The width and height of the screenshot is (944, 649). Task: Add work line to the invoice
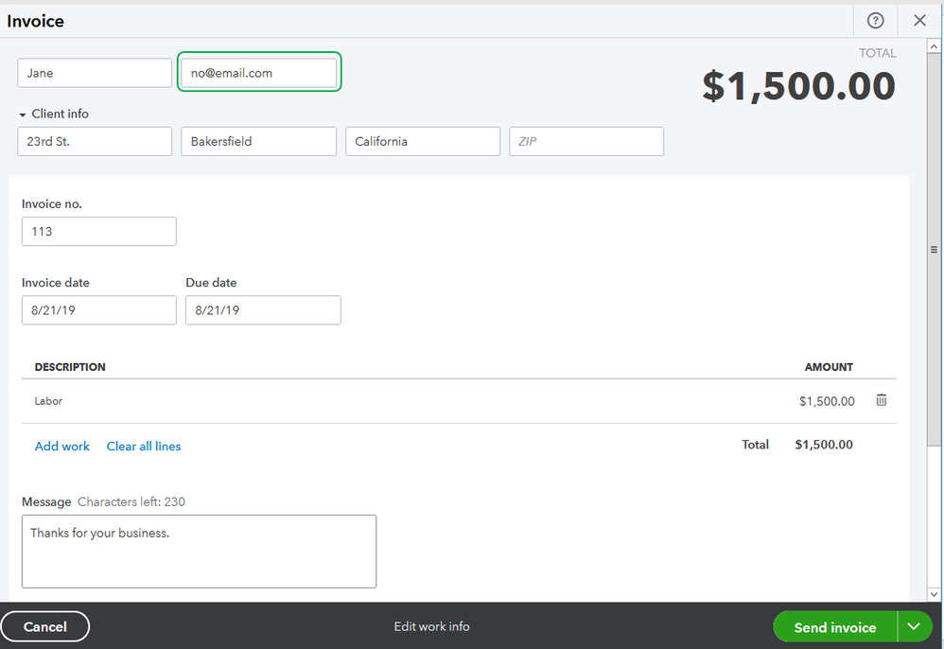(x=62, y=447)
